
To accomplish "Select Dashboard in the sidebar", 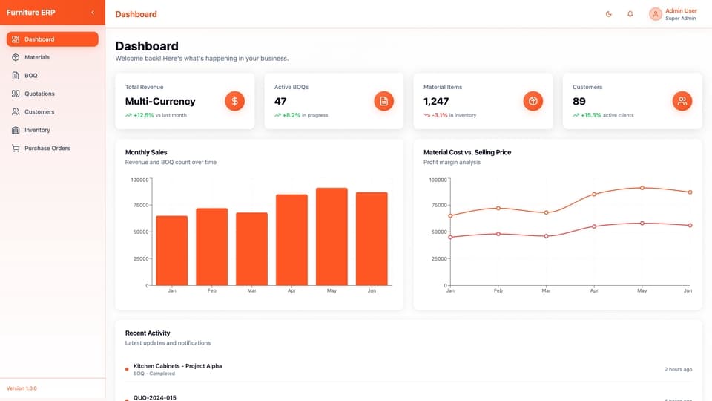I will [x=52, y=39].
